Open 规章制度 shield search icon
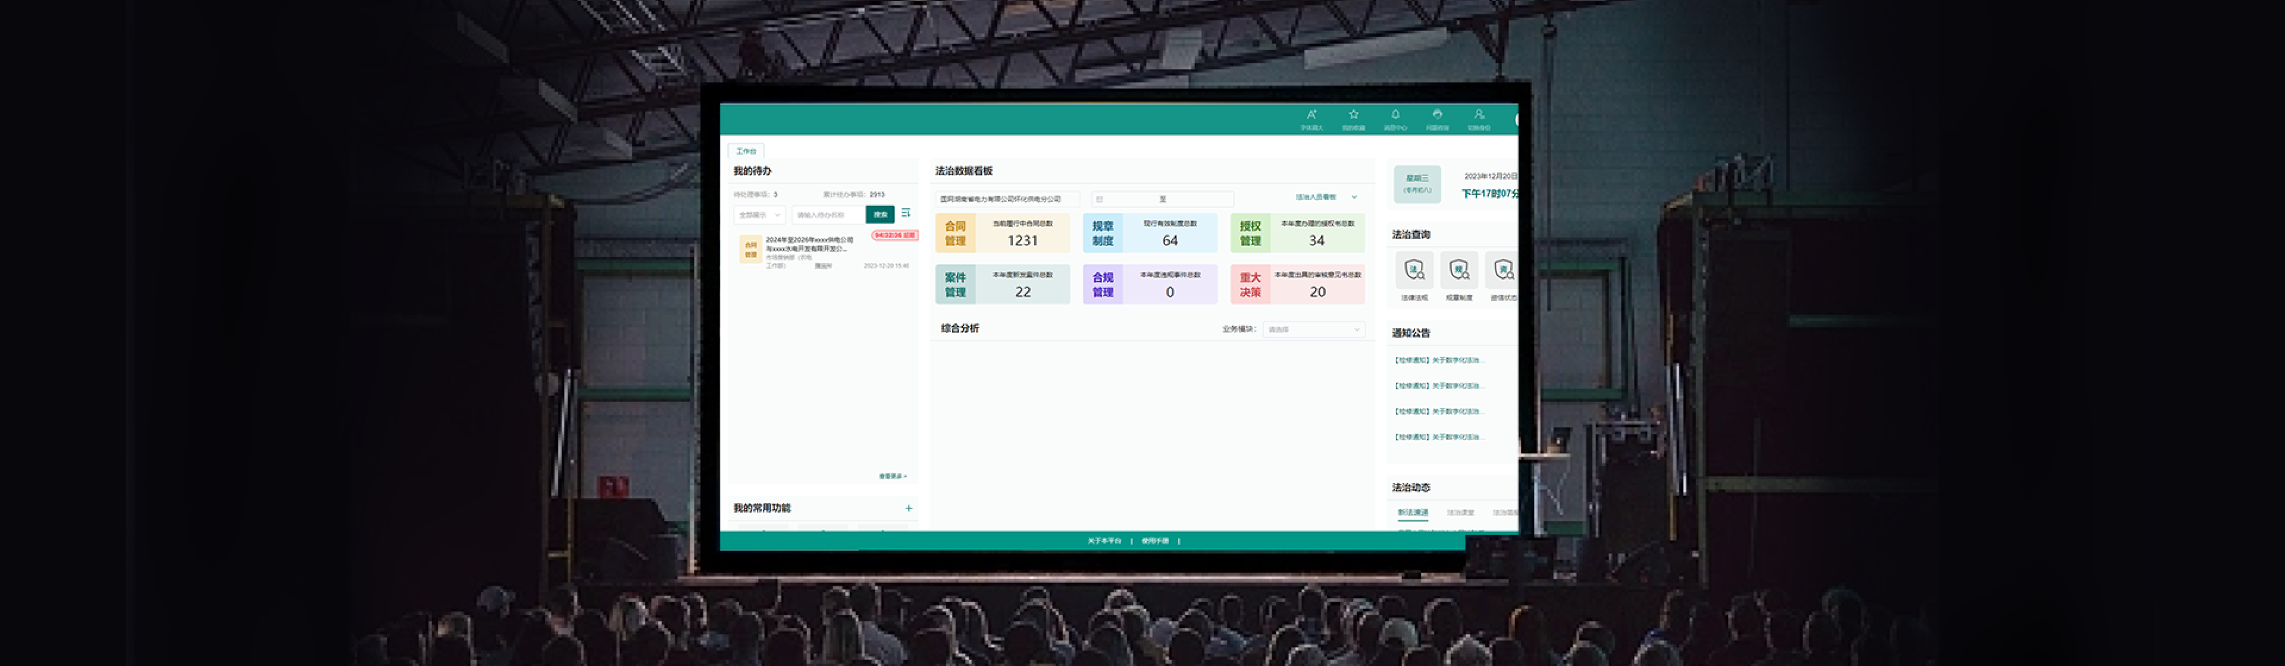 click(1459, 271)
